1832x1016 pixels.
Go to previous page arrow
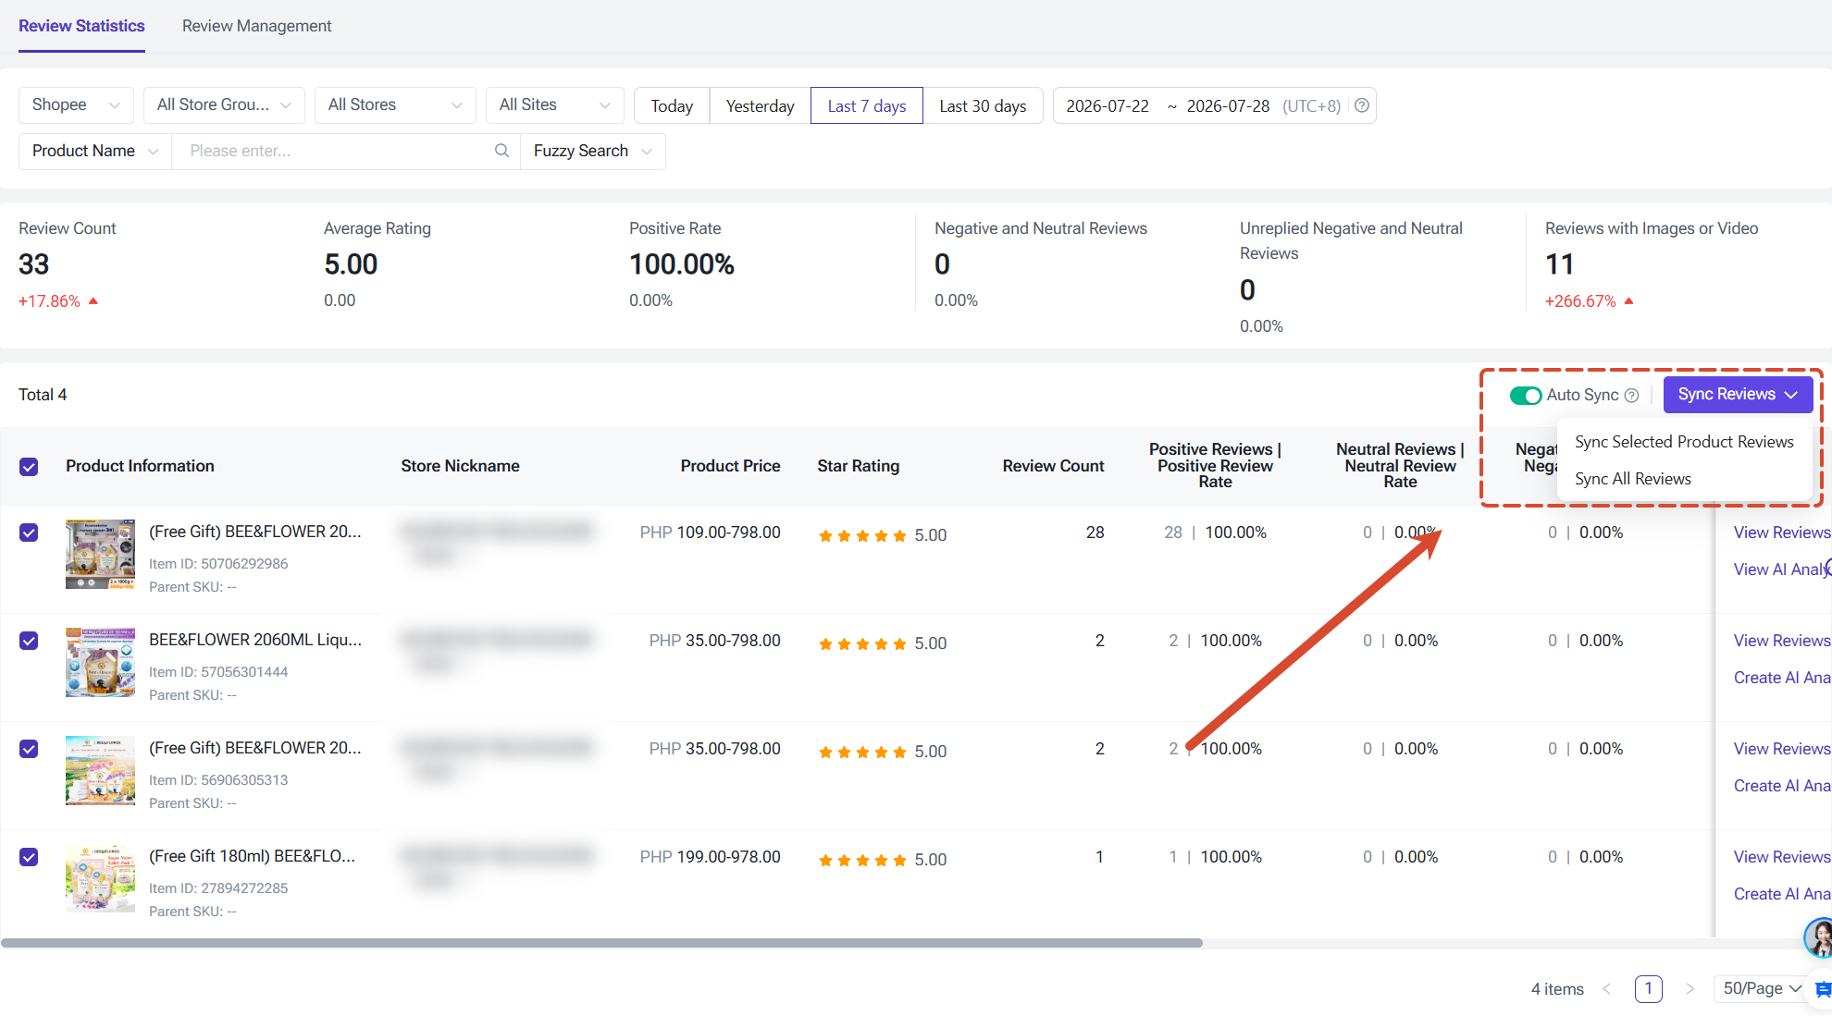click(1607, 989)
